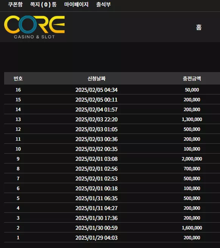Click date 2025/02/03 01:05 in row 12
This screenshot has width=220, height=248.
[x=96, y=129]
